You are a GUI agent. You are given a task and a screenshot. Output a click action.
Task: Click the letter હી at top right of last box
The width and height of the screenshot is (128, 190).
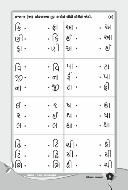point(107,143)
